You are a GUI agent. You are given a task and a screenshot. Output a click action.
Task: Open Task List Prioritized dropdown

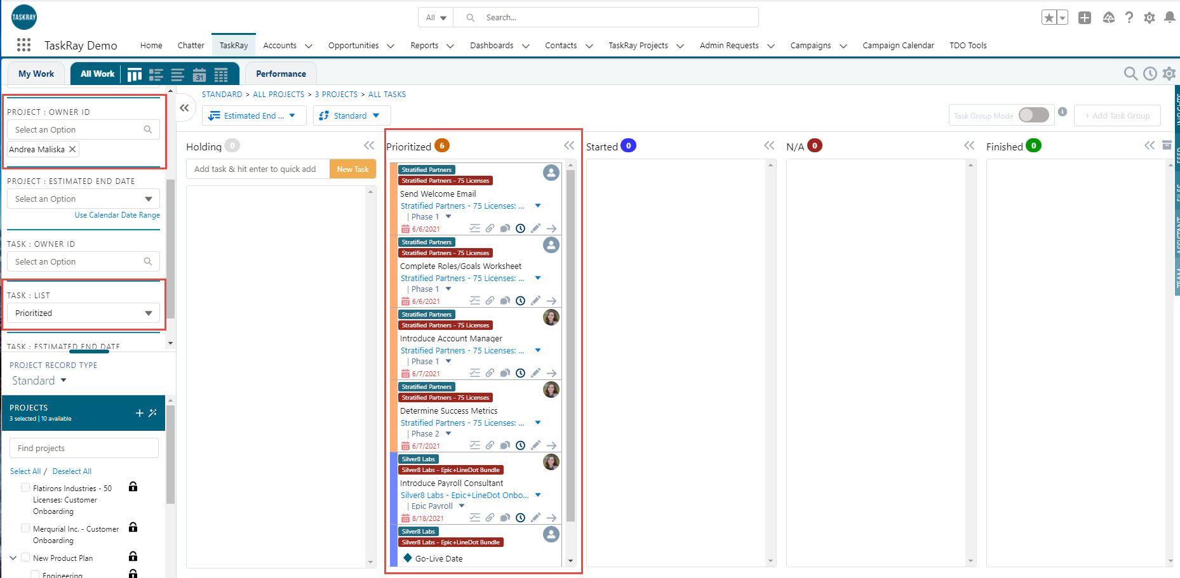(x=83, y=313)
